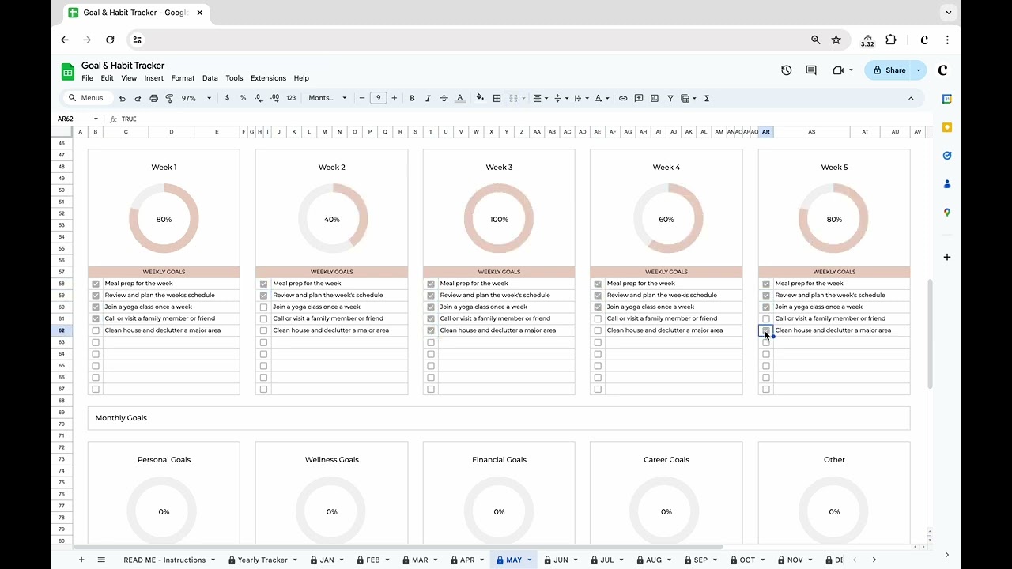Toggle Week 1 Clean house checkbox
1012x569 pixels.
pyautogui.click(x=96, y=330)
